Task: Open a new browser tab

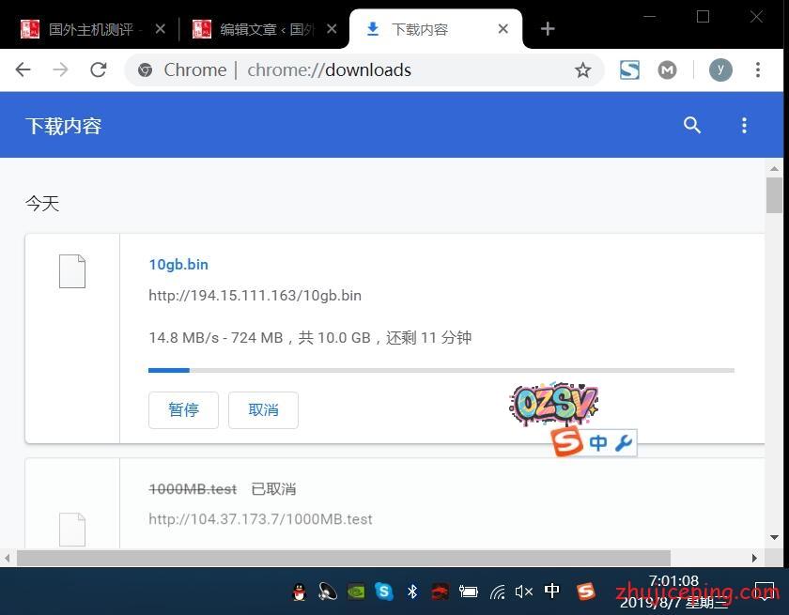Action: coord(548,29)
